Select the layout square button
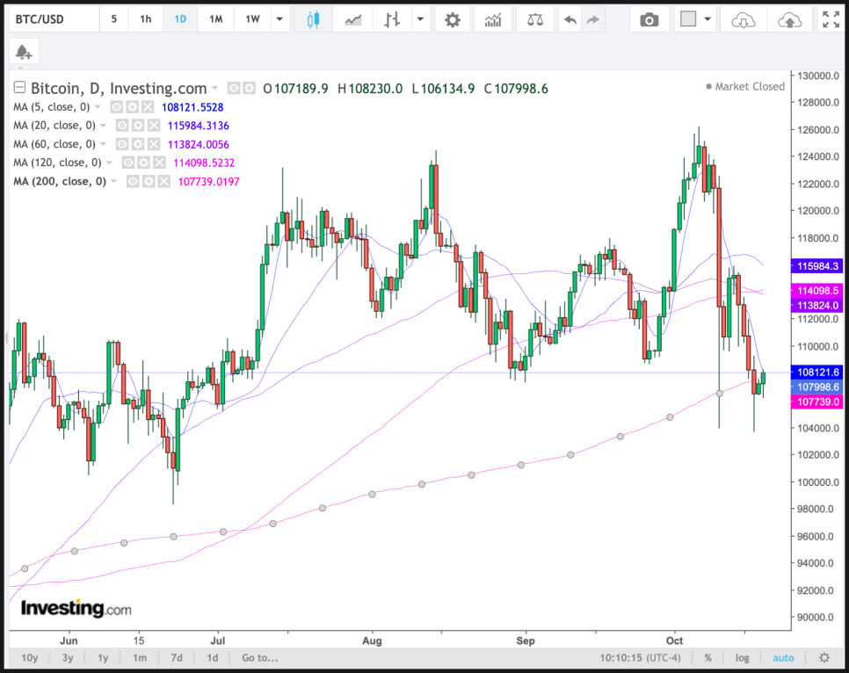Image resolution: width=849 pixels, height=673 pixels. [x=687, y=19]
